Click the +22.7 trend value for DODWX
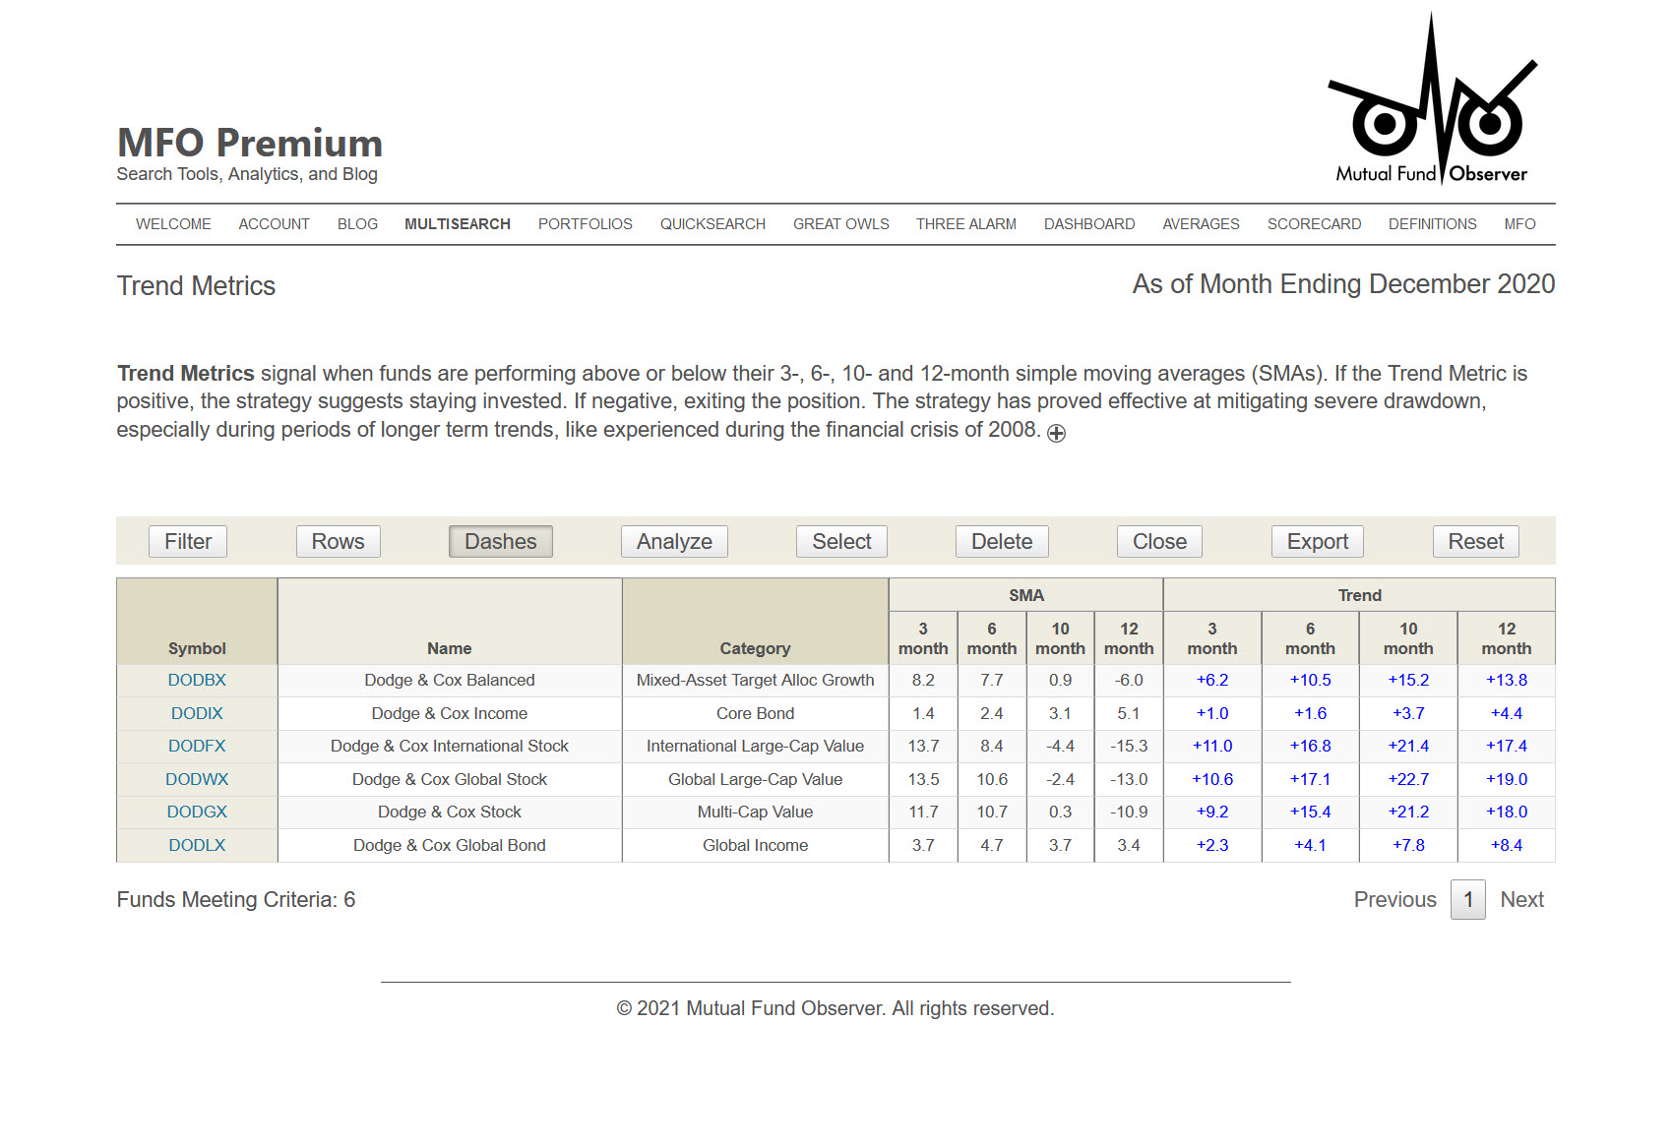The image size is (1672, 1145). pos(1408,780)
